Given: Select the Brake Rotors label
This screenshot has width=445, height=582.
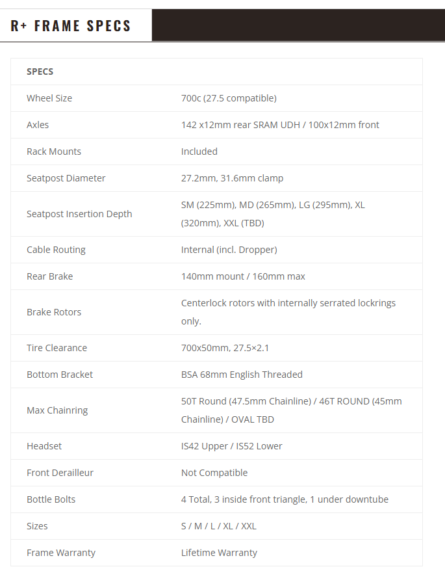Looking at the screenshot, I should (54, 312).
